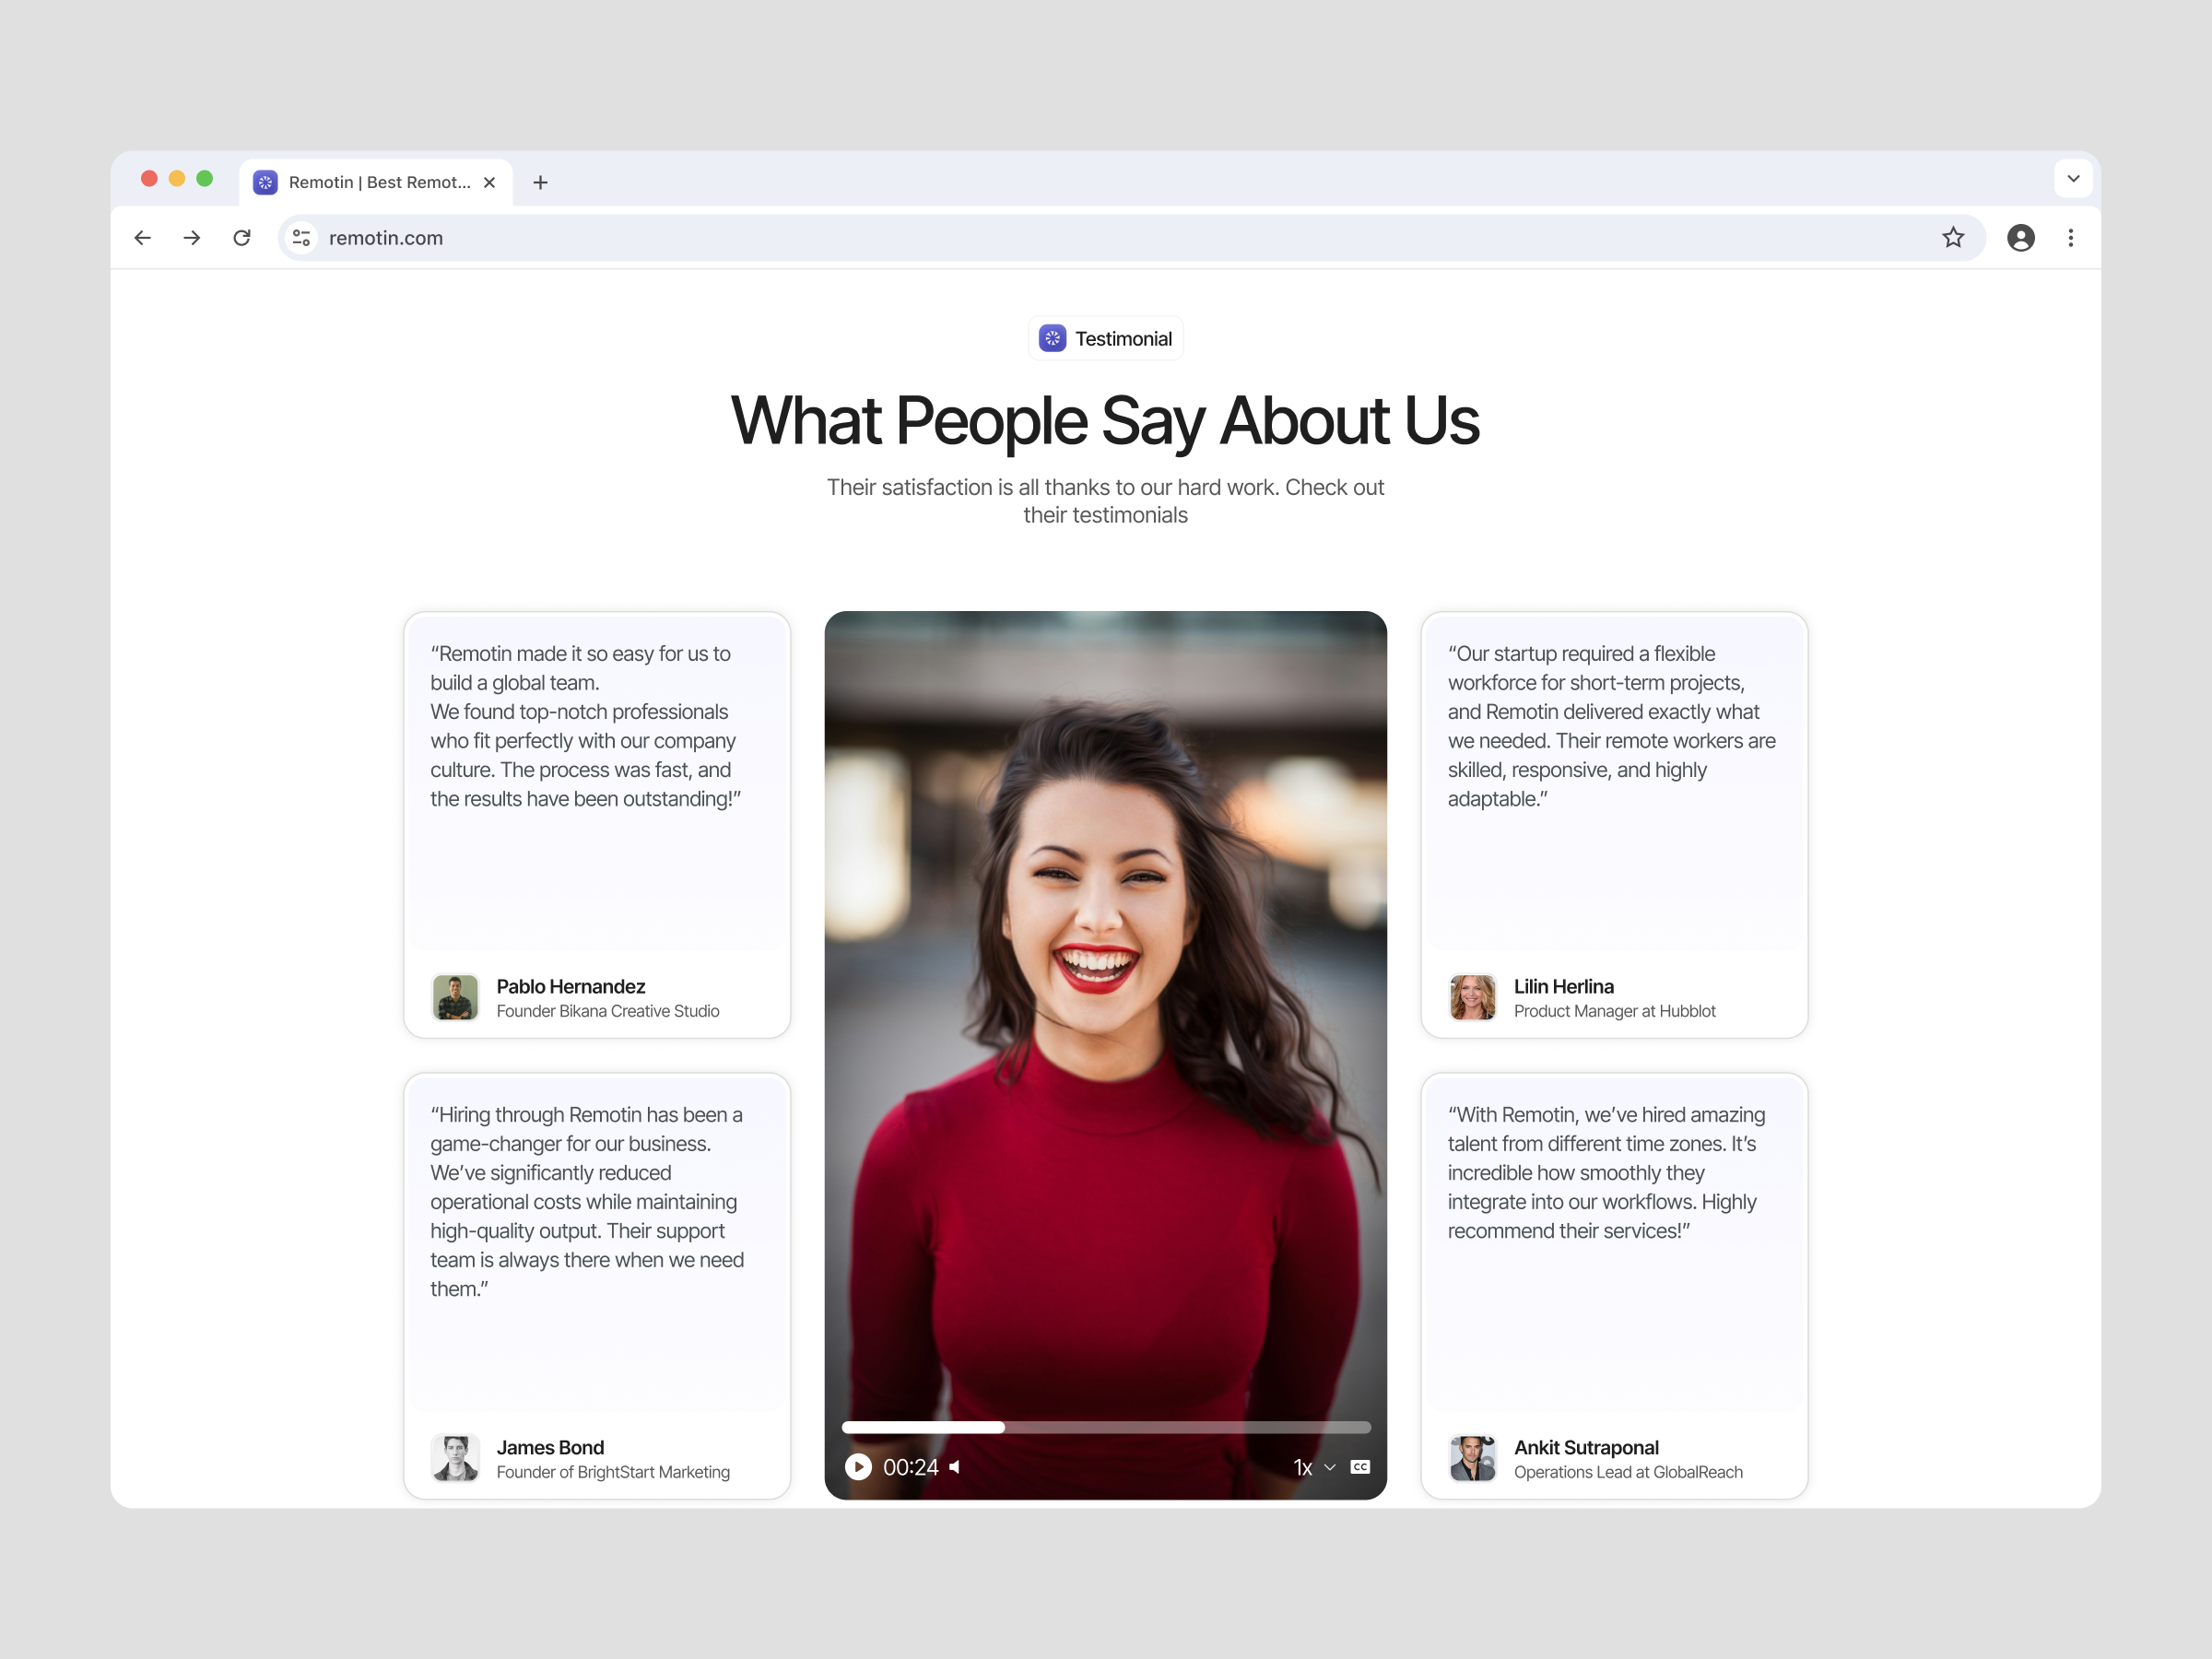Open a new tab with plus button

point(540,182)
